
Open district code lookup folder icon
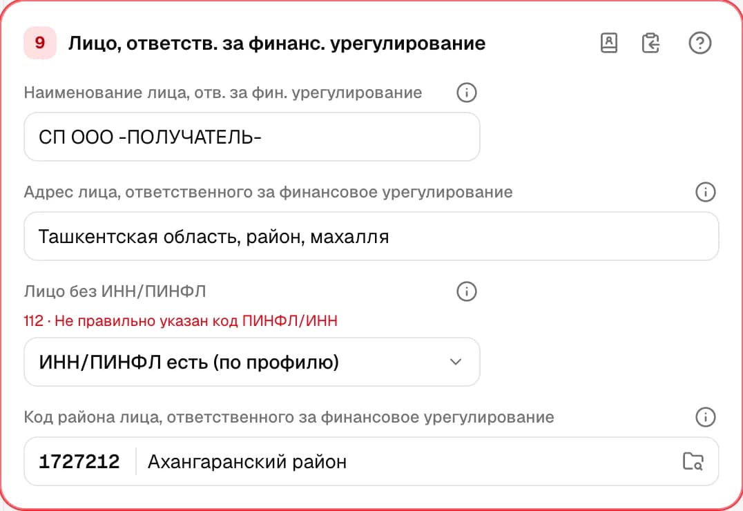[x=693, y=461]
